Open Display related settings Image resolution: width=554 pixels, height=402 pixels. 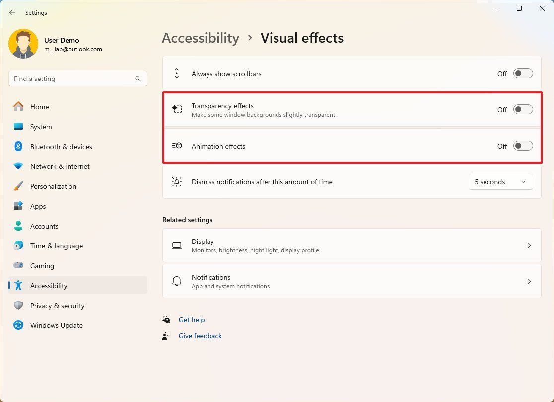[351, 245]
